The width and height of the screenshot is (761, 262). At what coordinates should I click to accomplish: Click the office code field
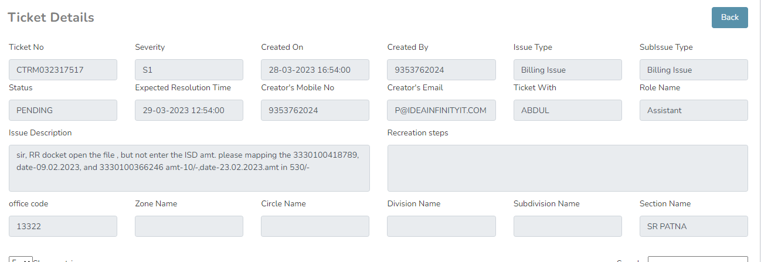tap(63, 226)
